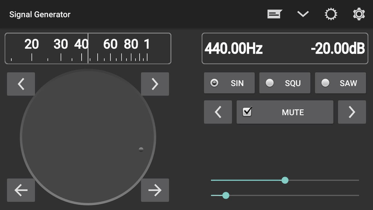Open the message card icon in top bar

tap(274, 14)
